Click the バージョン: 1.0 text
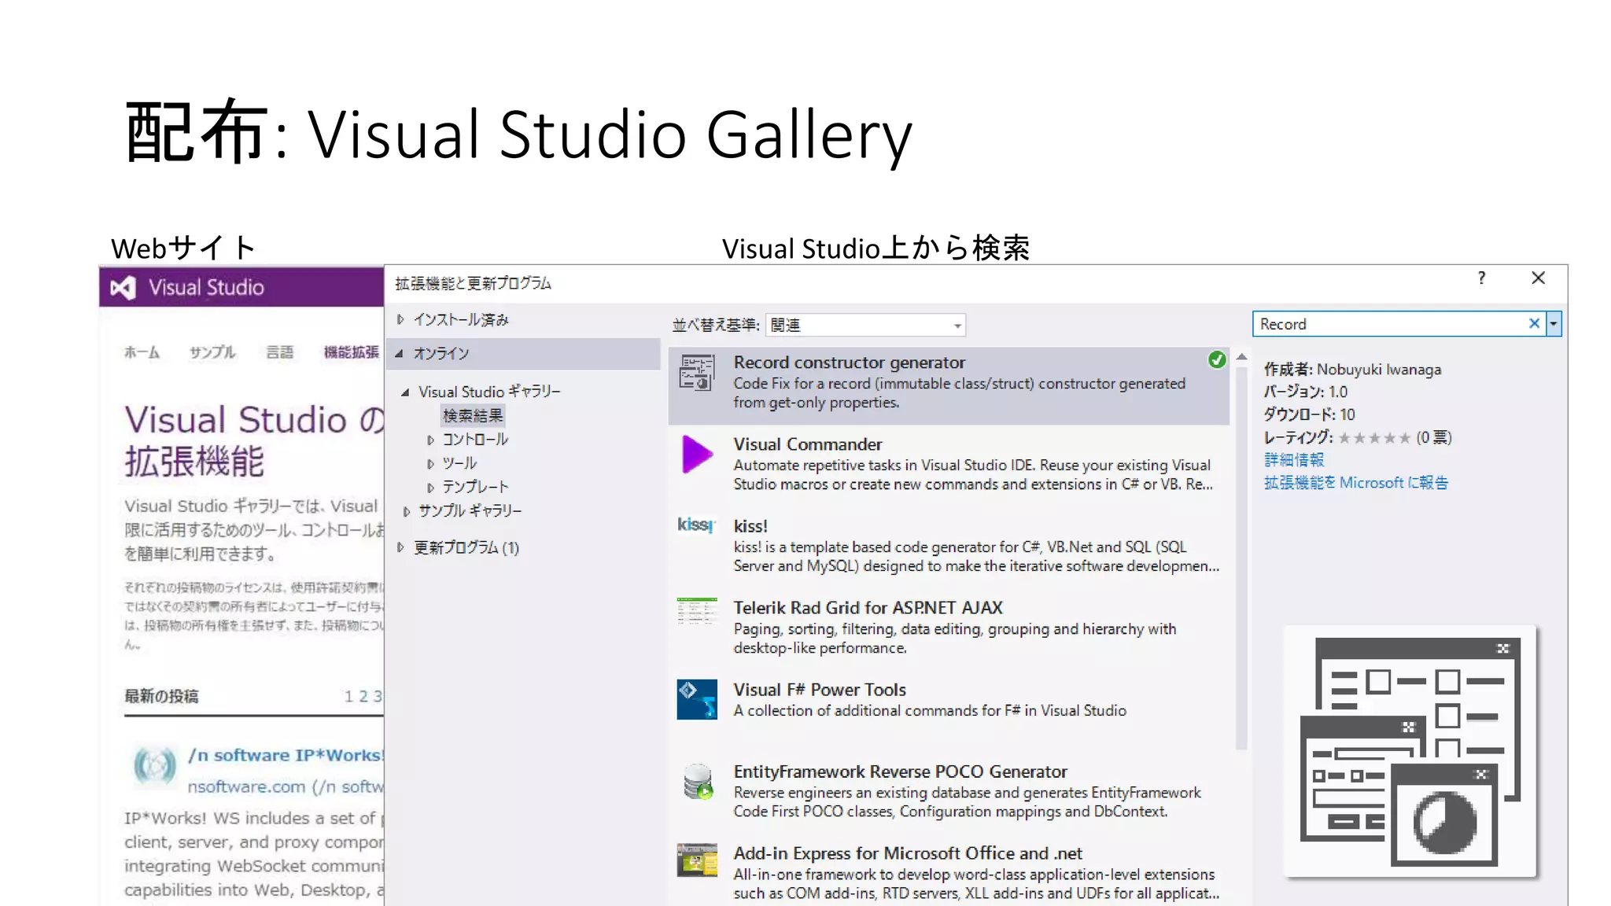The height and width of the screenshot is (906, 1611). pos(1305,392)
